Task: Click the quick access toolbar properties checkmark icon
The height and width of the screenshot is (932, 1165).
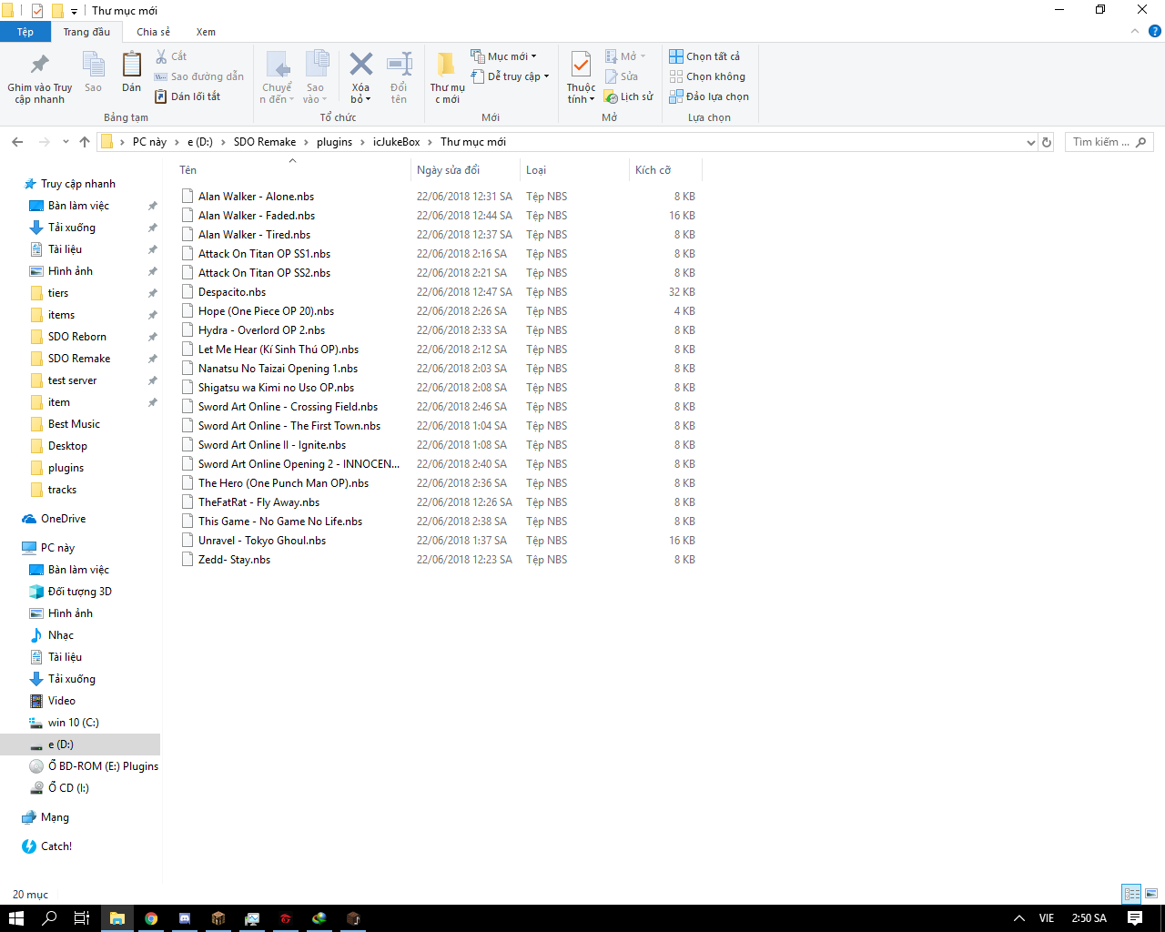Action: pos(37,11)
